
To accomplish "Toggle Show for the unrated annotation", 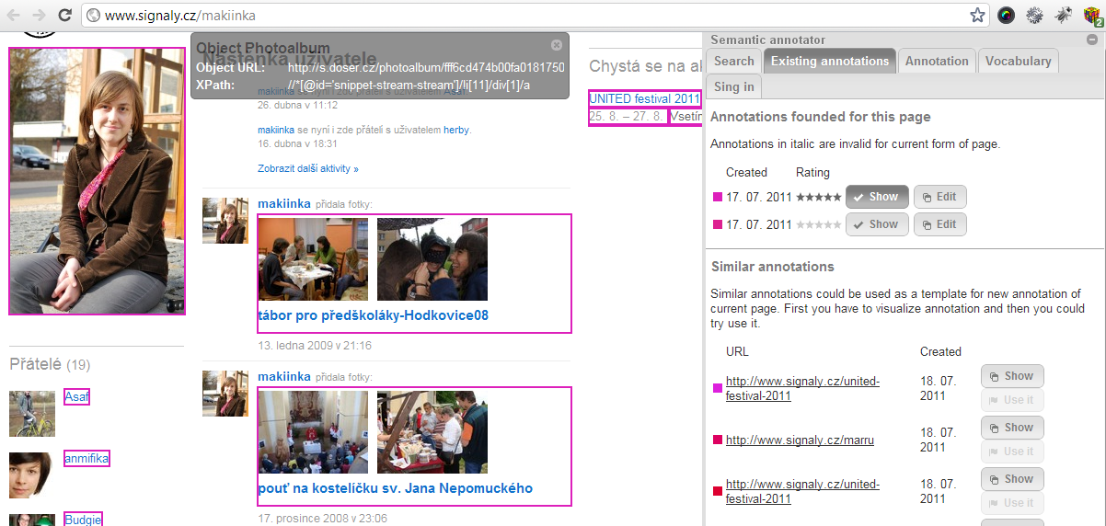I will point(877,224).
